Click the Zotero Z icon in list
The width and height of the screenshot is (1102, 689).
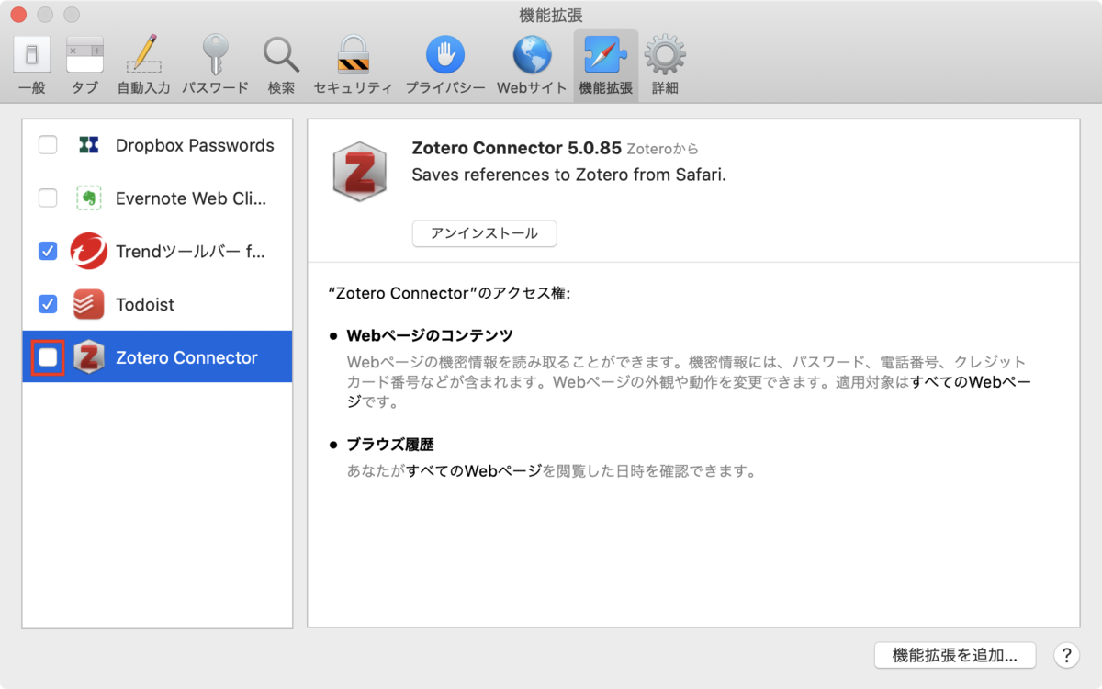(89, 357)
